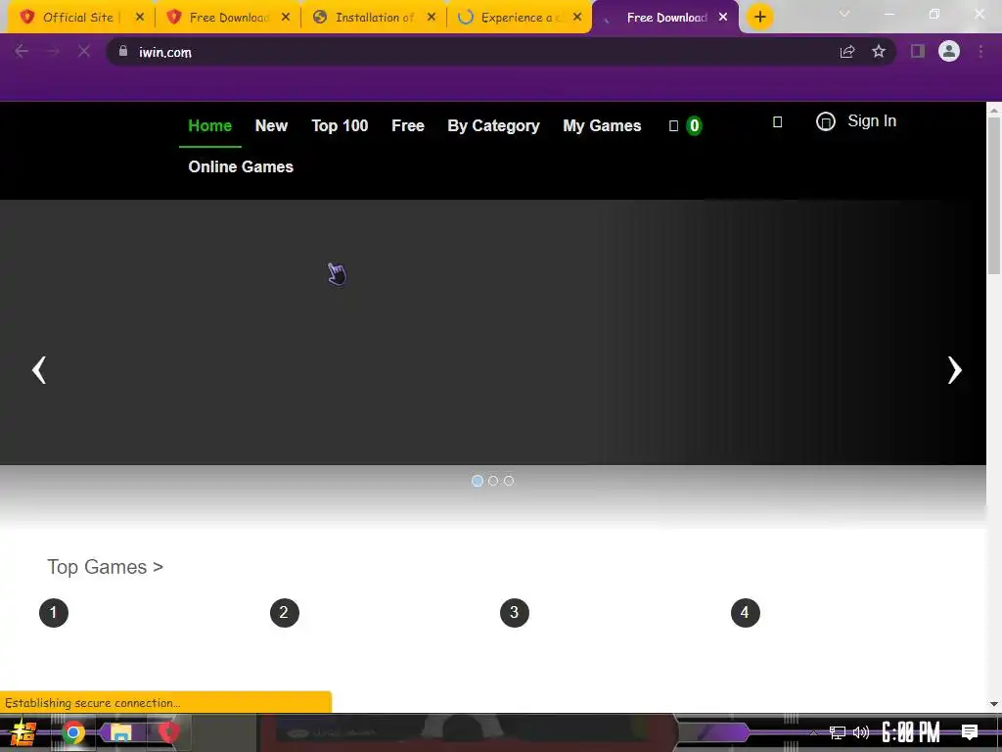Image resolution: width=1002 pixels, height=752 pixels.
Task: Click the Sign In link
Action: [872, 120]
